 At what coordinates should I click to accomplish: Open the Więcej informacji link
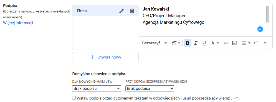coord(18,23)
